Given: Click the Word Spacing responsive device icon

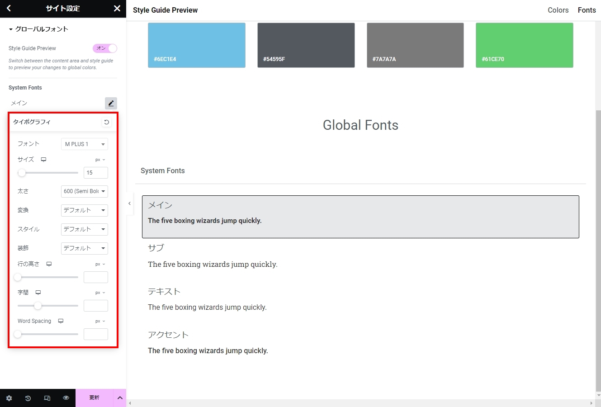Looking at the screenshot, I should [x=61, y=321].
